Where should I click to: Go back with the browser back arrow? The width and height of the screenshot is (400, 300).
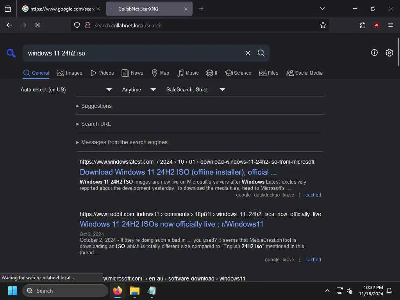[x=9, y=25]
